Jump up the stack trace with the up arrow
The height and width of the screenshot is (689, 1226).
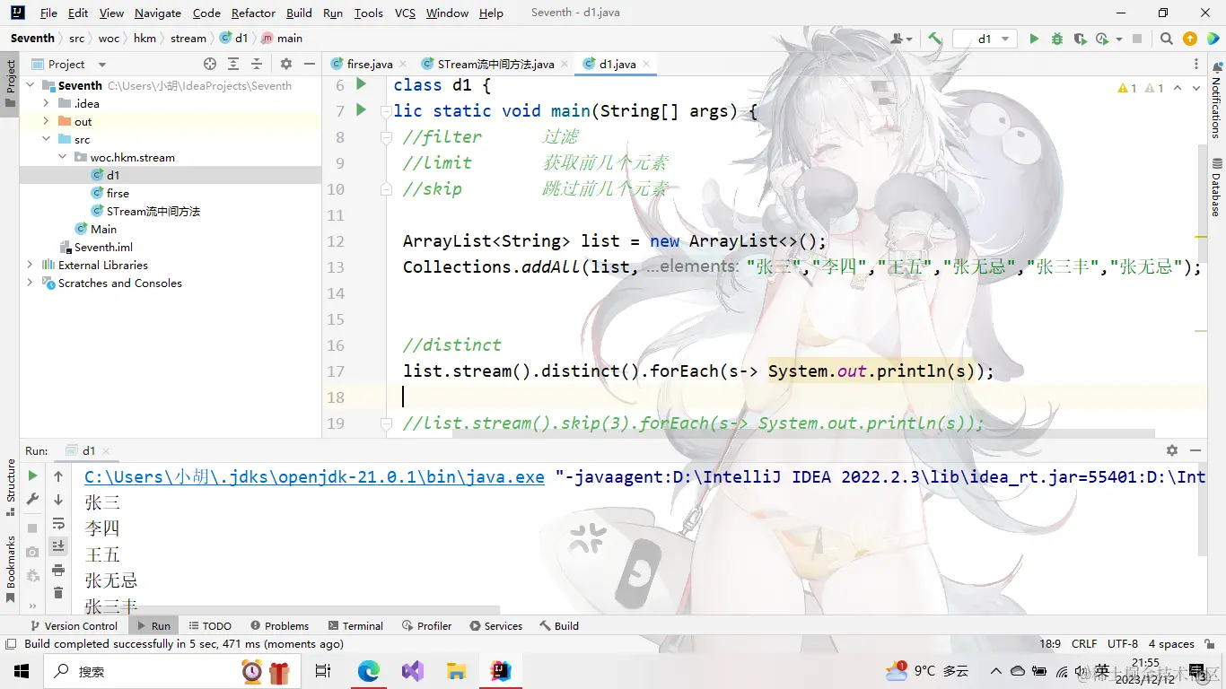pos(58,476)
